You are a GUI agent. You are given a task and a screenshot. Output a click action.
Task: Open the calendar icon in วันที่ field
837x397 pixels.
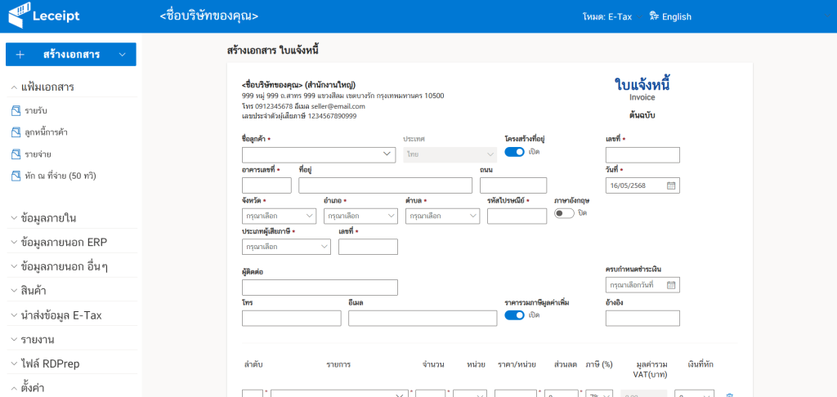(x=671, y=185)
